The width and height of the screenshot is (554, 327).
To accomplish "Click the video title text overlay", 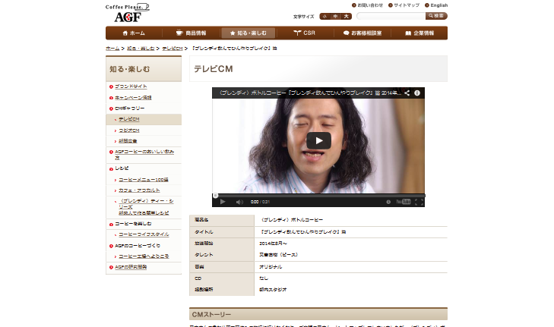I will pyautogui.click(x=309, y=93).
